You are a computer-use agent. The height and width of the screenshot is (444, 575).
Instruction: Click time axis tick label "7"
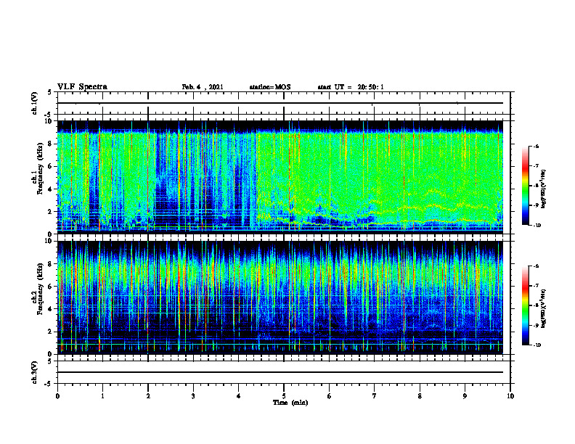click(375, 396)
